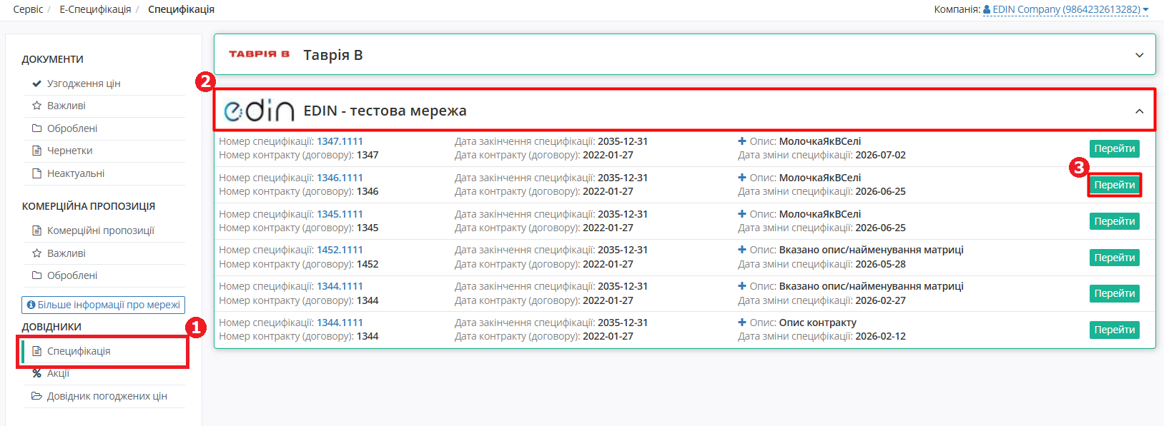
Task: Expand plus icon next to Опис контракту
Action: pyautogui.click(x=742, y=323)
